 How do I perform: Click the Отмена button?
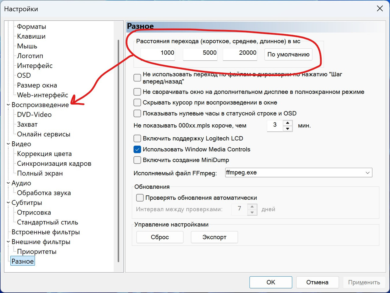317,282
